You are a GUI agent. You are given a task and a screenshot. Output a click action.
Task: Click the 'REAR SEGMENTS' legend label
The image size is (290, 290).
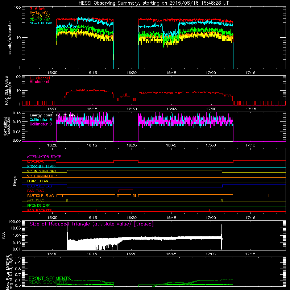click(x=48, y=282)
